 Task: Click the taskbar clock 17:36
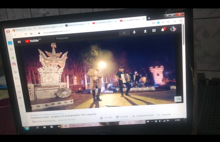click(x=177, y=120)
